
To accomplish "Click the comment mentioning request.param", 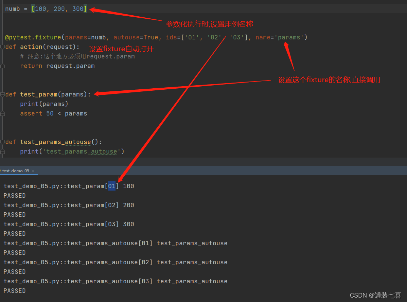I will pyautogui.click(x=77, y=56).
